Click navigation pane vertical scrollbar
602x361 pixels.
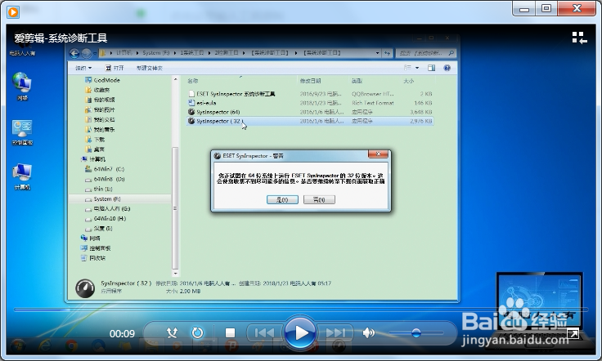coord(175,209)
